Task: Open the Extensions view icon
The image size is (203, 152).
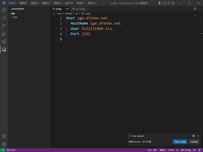Action: pyautogui.click(x=4, y=42)
